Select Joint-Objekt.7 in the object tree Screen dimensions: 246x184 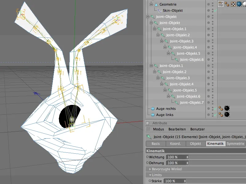192,102
